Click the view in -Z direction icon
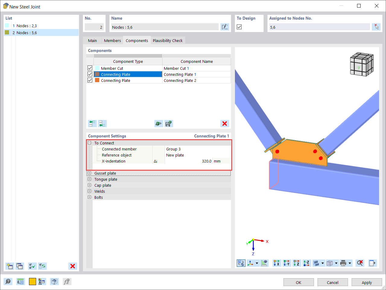The height and width of the screenshot is (290, 386). click(306, 263)
